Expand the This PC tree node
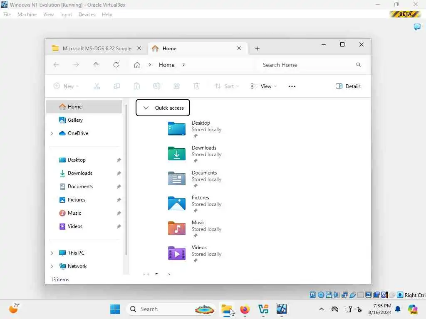The width and height of the screenshot is (426, 319). click(x=52, y=253)
